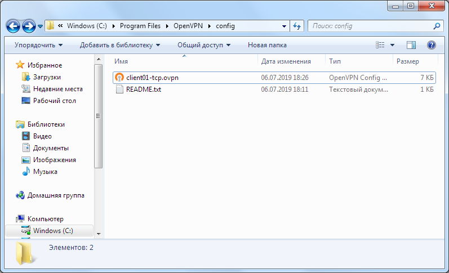The width and height of the screenshot is (449, 273).
Task: Open the Общий доступ menu
Action: coord(204,45)
